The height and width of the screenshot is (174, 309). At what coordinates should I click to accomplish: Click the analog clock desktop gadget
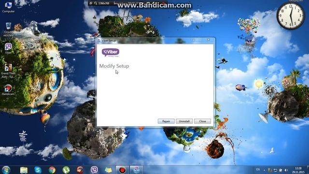(291, 16)
